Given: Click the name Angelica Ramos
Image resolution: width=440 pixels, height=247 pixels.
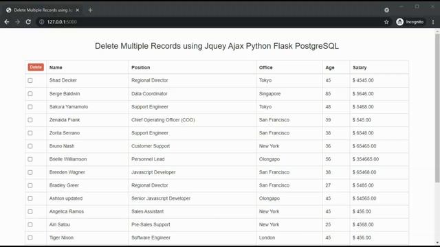Looking at the screenshot, I should (x=67, y=211).
